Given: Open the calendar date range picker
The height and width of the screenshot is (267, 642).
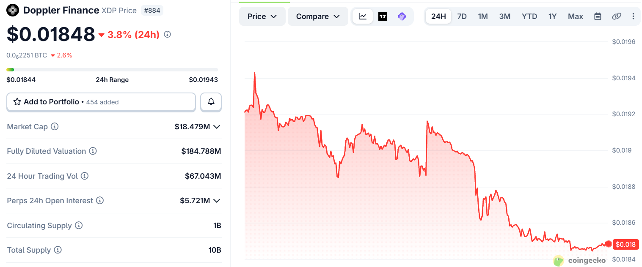Looking at the screenshot, I should click(x=598, y=16).
